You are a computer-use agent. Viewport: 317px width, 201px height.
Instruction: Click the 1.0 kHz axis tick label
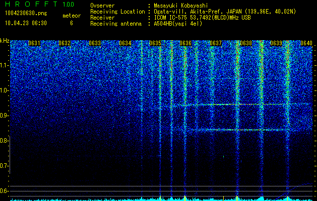[x=4, y=90]
